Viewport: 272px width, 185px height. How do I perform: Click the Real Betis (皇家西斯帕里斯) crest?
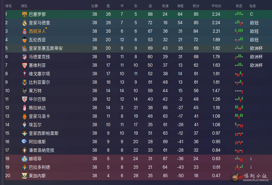(24, 133)
